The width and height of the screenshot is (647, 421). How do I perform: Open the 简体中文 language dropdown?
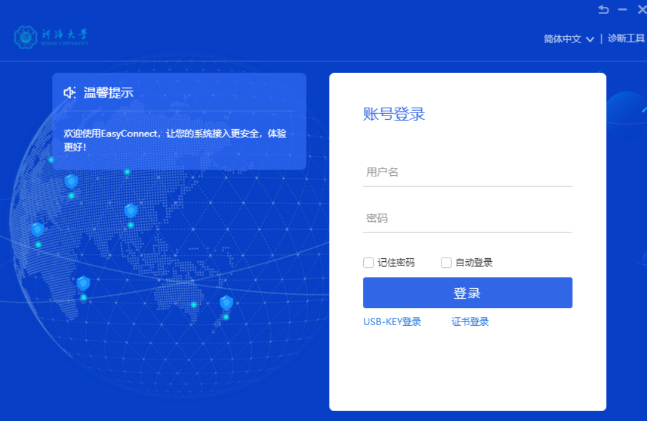569,39
